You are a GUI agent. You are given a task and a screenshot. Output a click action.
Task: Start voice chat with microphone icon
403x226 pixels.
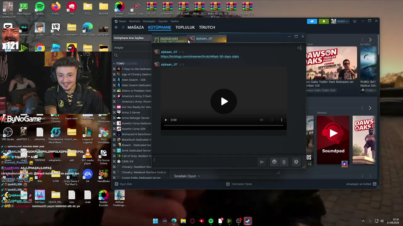(296, 162)
